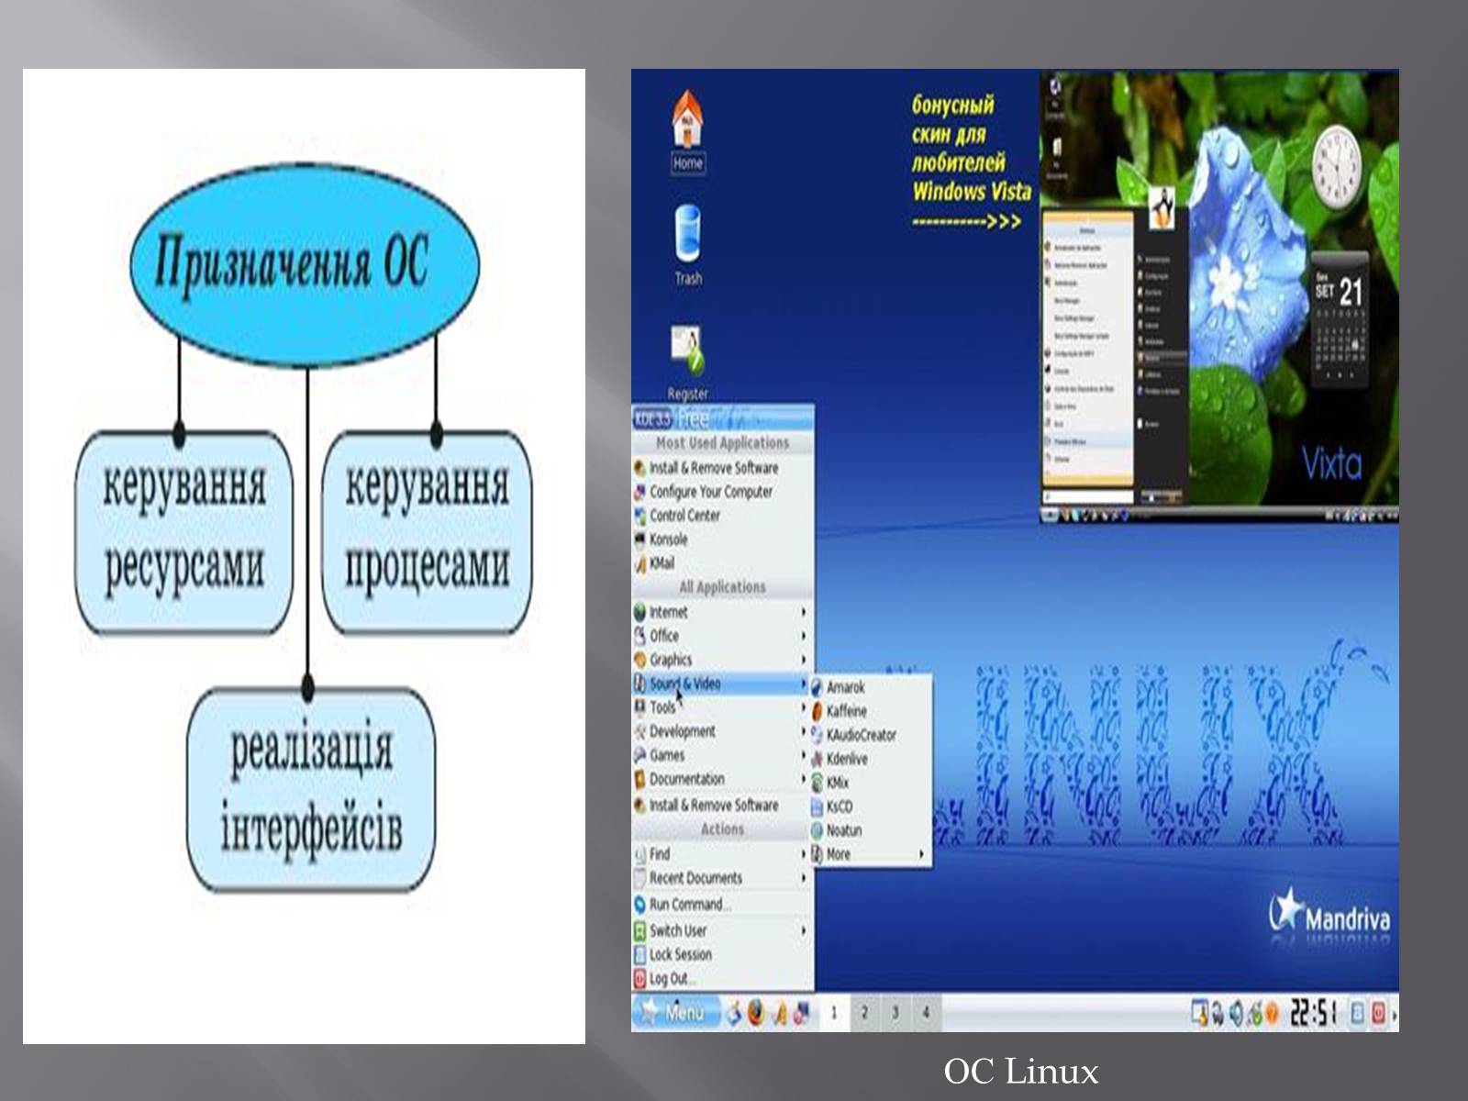This screenshot has height=1101, width=1468.
Task: Expand the Internet submenu
Action: (668, 612)
